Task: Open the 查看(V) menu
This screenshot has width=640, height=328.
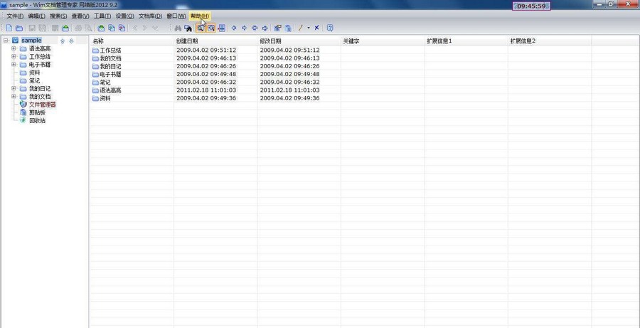Action: (x=80, y=16)
